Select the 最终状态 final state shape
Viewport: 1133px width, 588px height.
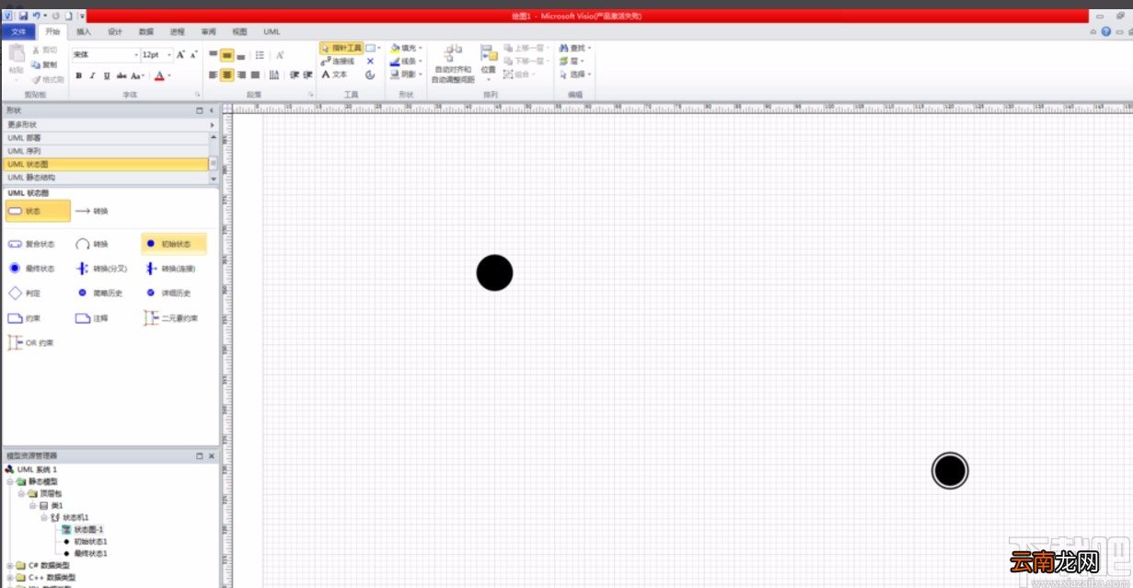31,269
